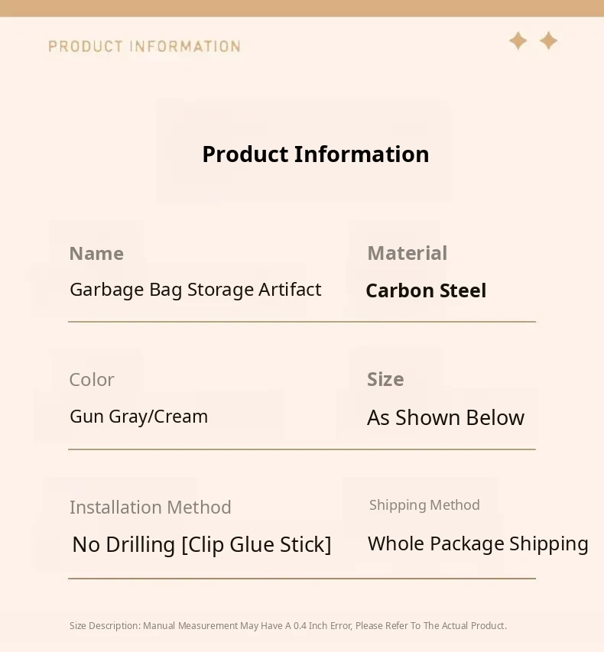Click the Size Description footnote text

click(288, 626)
